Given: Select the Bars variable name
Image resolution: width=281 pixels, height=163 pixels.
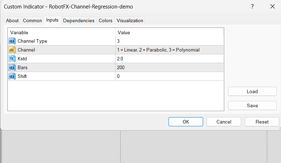Looking at the screenshot, I should tap(23, 67).
